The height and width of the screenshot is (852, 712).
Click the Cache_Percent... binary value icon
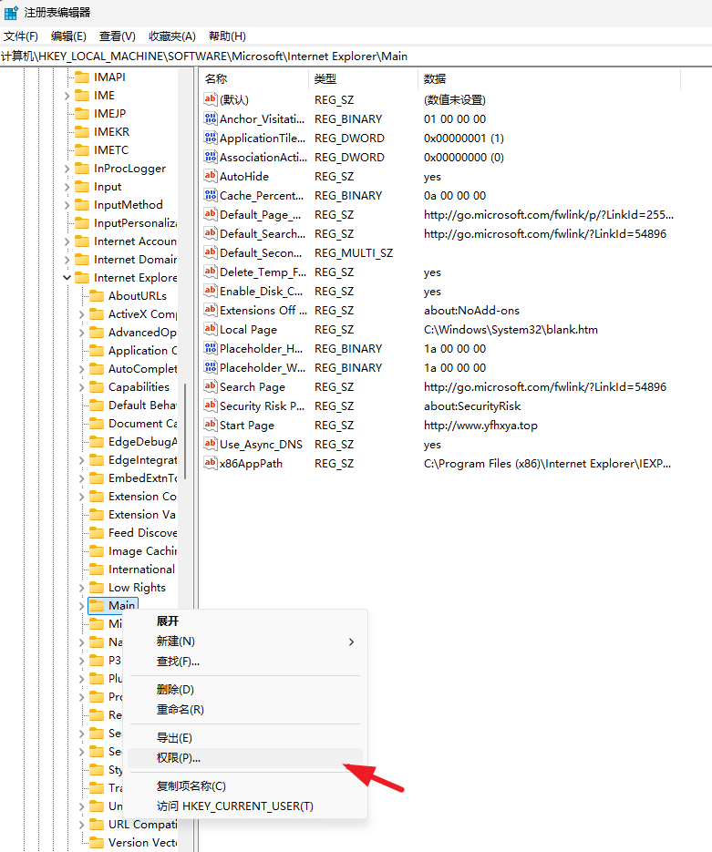(x=211, y=195)
